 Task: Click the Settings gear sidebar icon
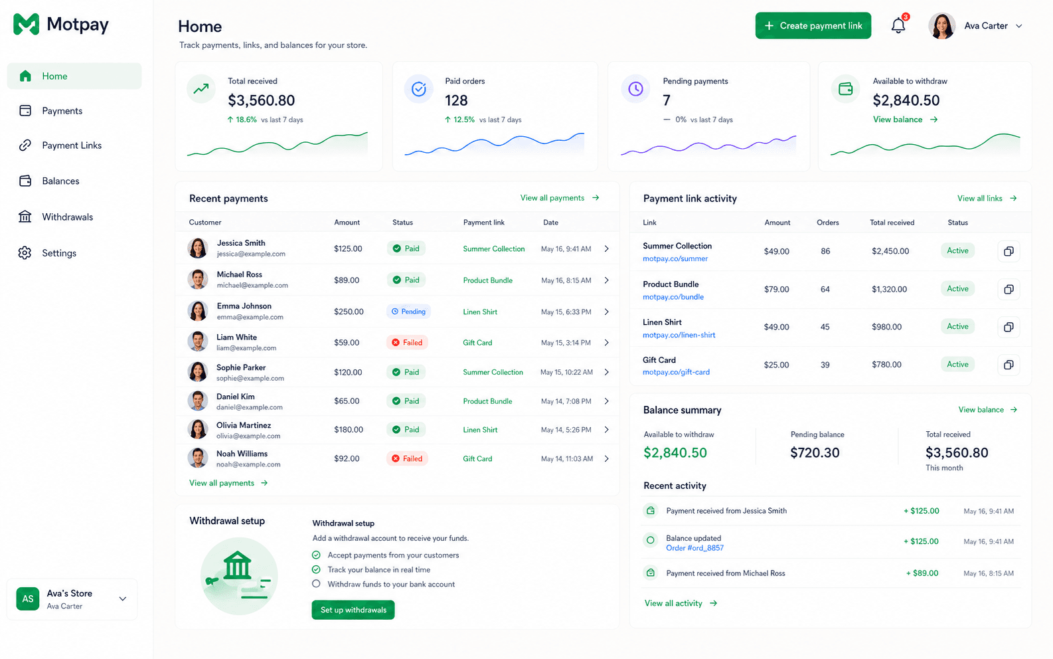click(25, 252)
